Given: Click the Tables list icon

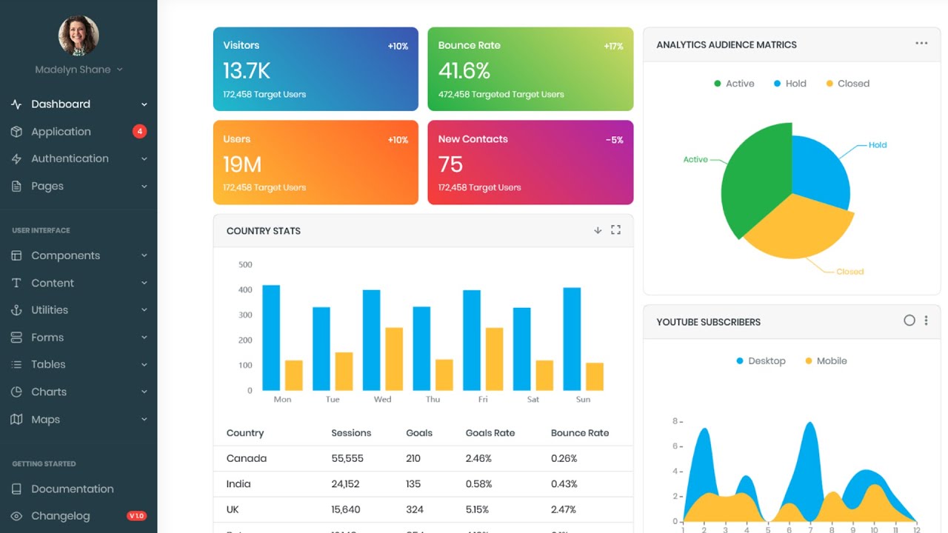Looking at the screenshot, I should pos(16,364).
